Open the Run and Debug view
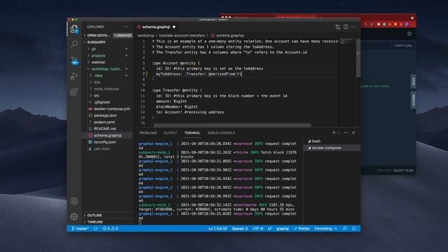The width and height of the screenshot is (448, 252). tap(74, 76)
